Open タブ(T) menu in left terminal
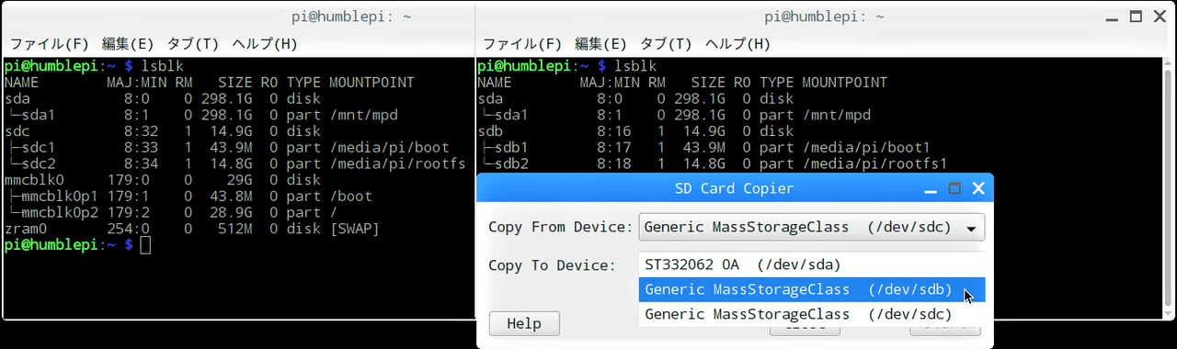1177x349 pixels. coord(192,44)
